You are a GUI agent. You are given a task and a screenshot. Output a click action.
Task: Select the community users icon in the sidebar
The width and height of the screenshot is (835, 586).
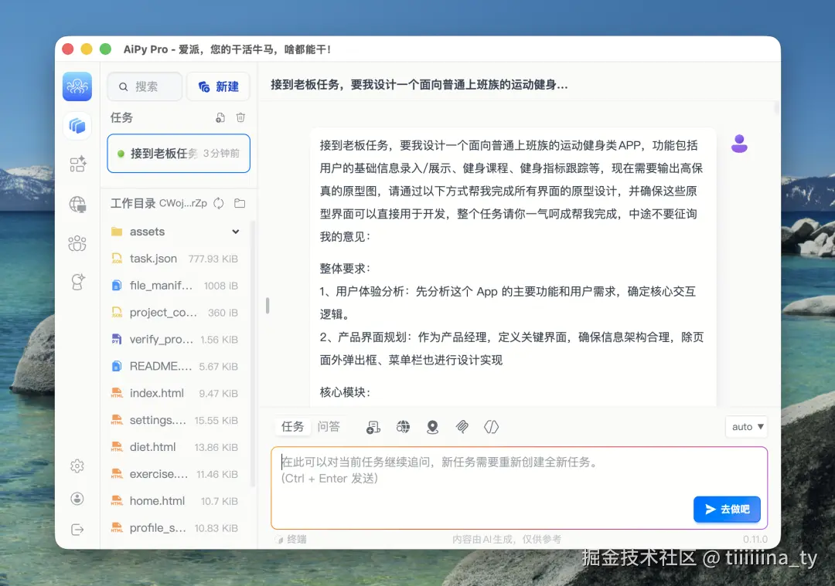click(x=77, y=243)
